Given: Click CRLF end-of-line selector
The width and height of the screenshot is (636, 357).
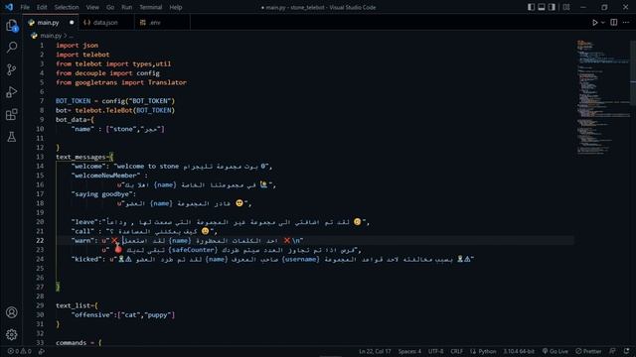Looking at the screenshot, I should point(457,351).
